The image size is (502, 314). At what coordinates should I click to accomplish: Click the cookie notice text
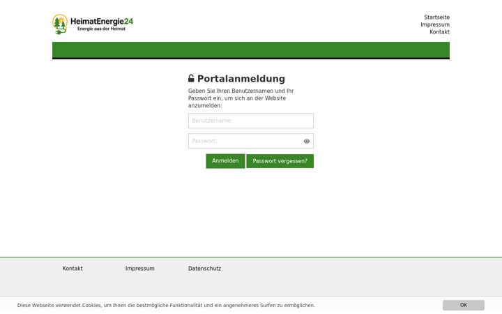[166, 306]
